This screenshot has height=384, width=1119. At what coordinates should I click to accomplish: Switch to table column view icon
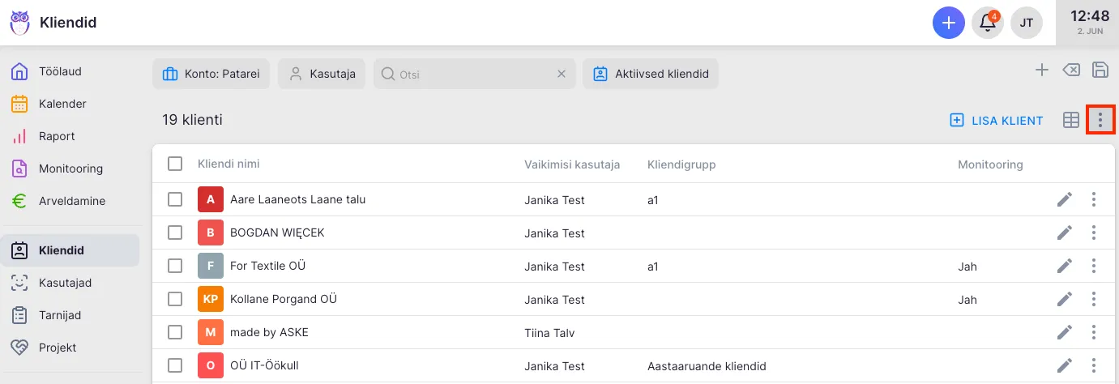pos(1071,120)
